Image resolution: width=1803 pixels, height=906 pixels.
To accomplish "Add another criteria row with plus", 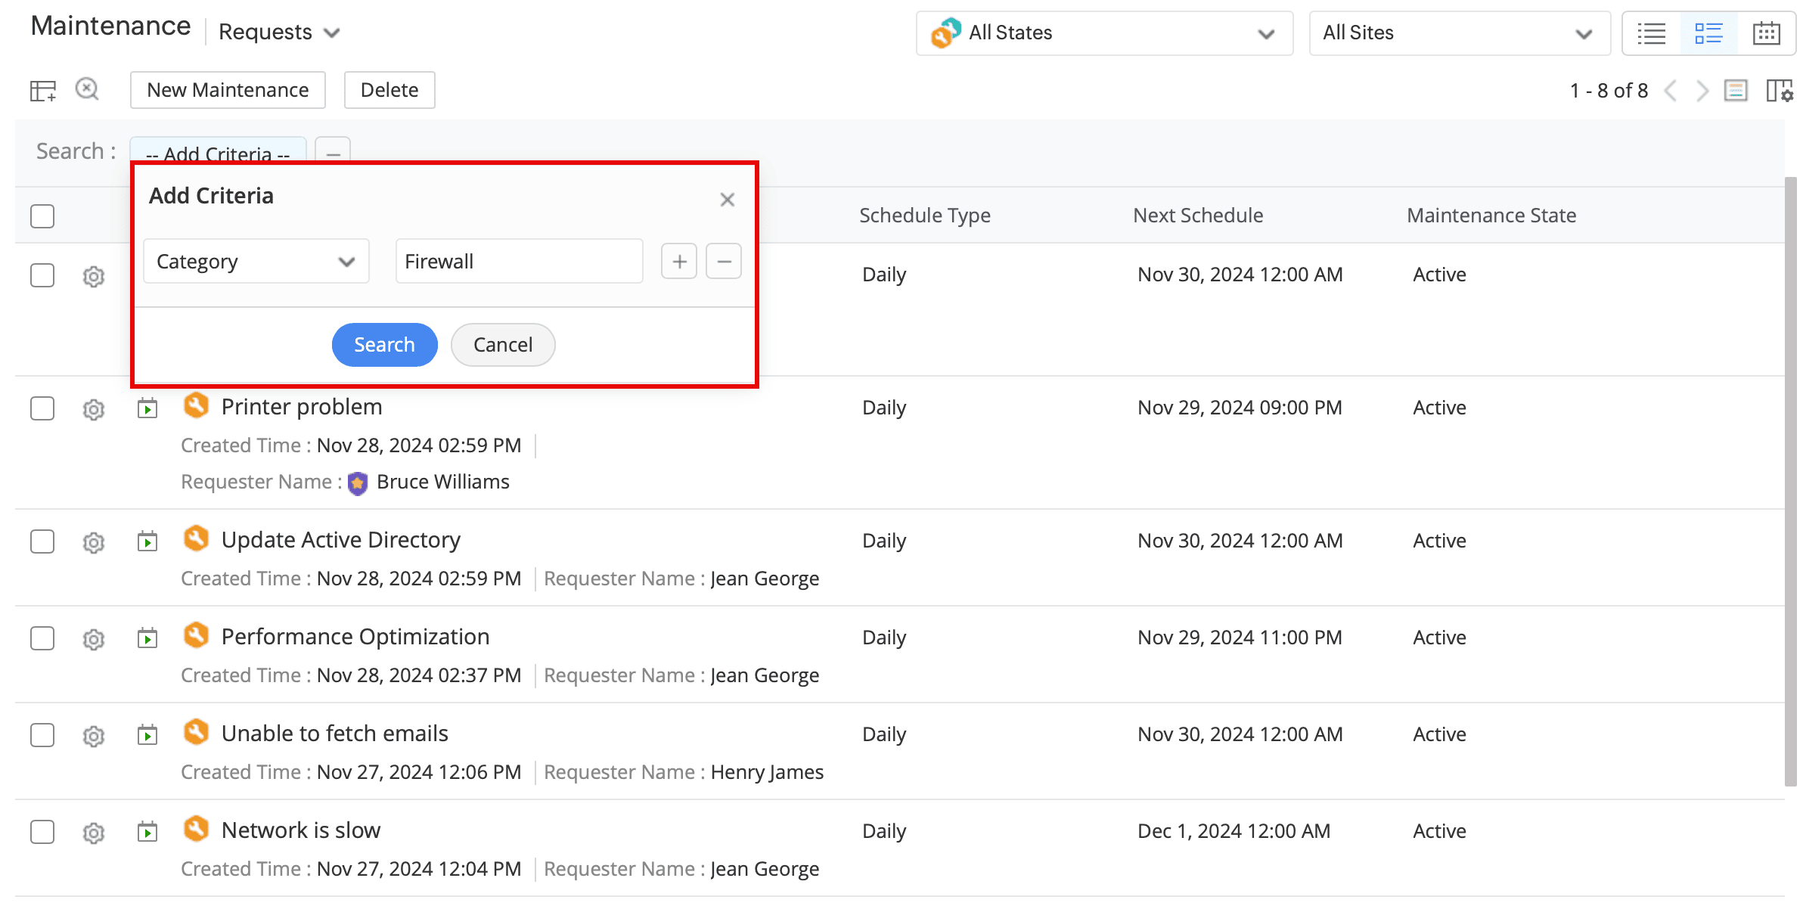I will click(x=678, y=262).
